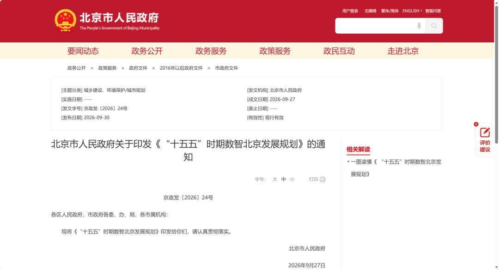Open 政策服务 navigation tab
The image size is (499, 270).
pos(275,51)
